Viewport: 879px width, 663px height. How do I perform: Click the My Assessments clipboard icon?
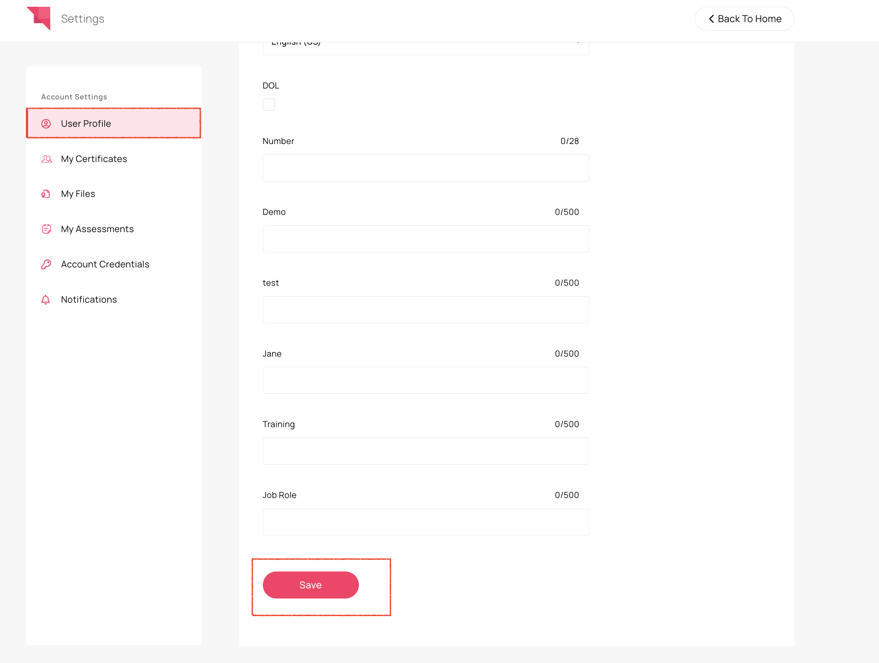[46, 229]
